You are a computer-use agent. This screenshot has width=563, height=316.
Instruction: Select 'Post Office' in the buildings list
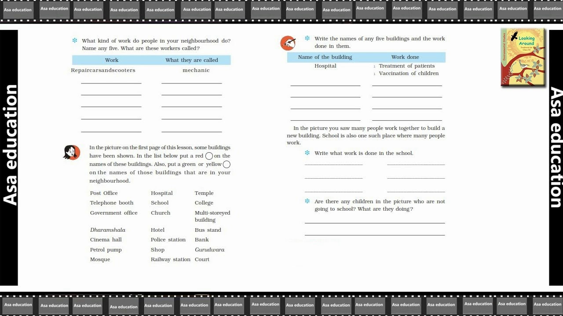(x=104, y=193)
